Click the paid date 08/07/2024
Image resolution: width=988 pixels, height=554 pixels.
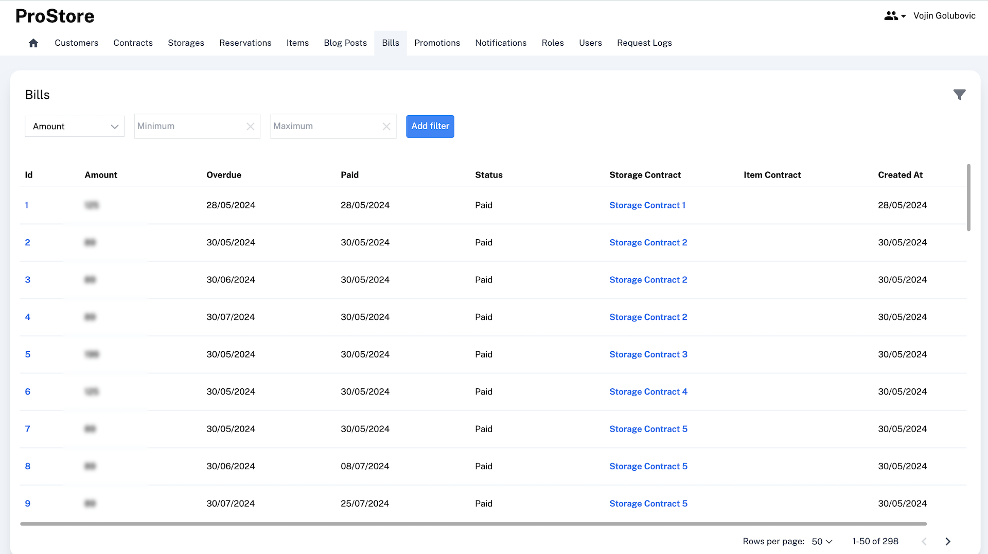(365, 467)
